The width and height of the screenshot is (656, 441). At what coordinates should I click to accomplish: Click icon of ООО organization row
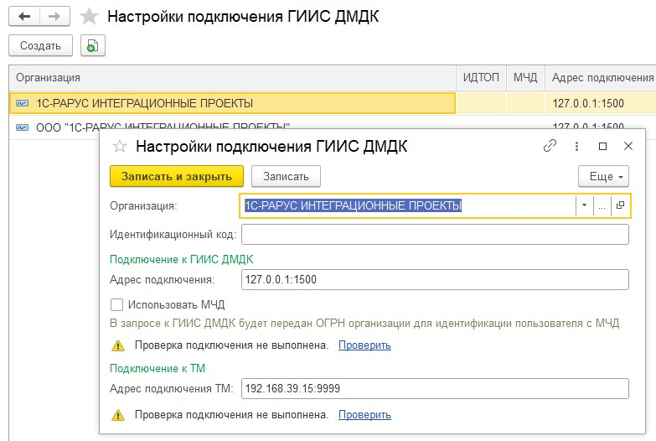pos(22,127)
